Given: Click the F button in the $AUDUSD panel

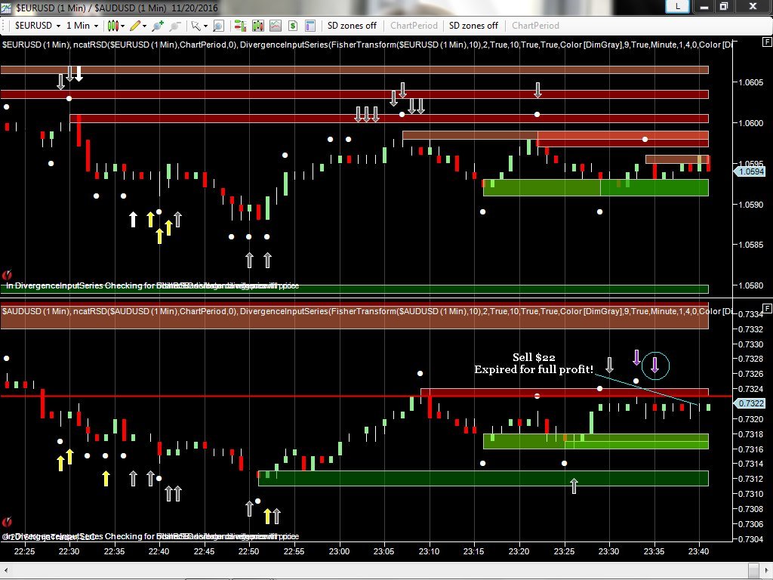Looking at the screenshot, I should 767,309.
